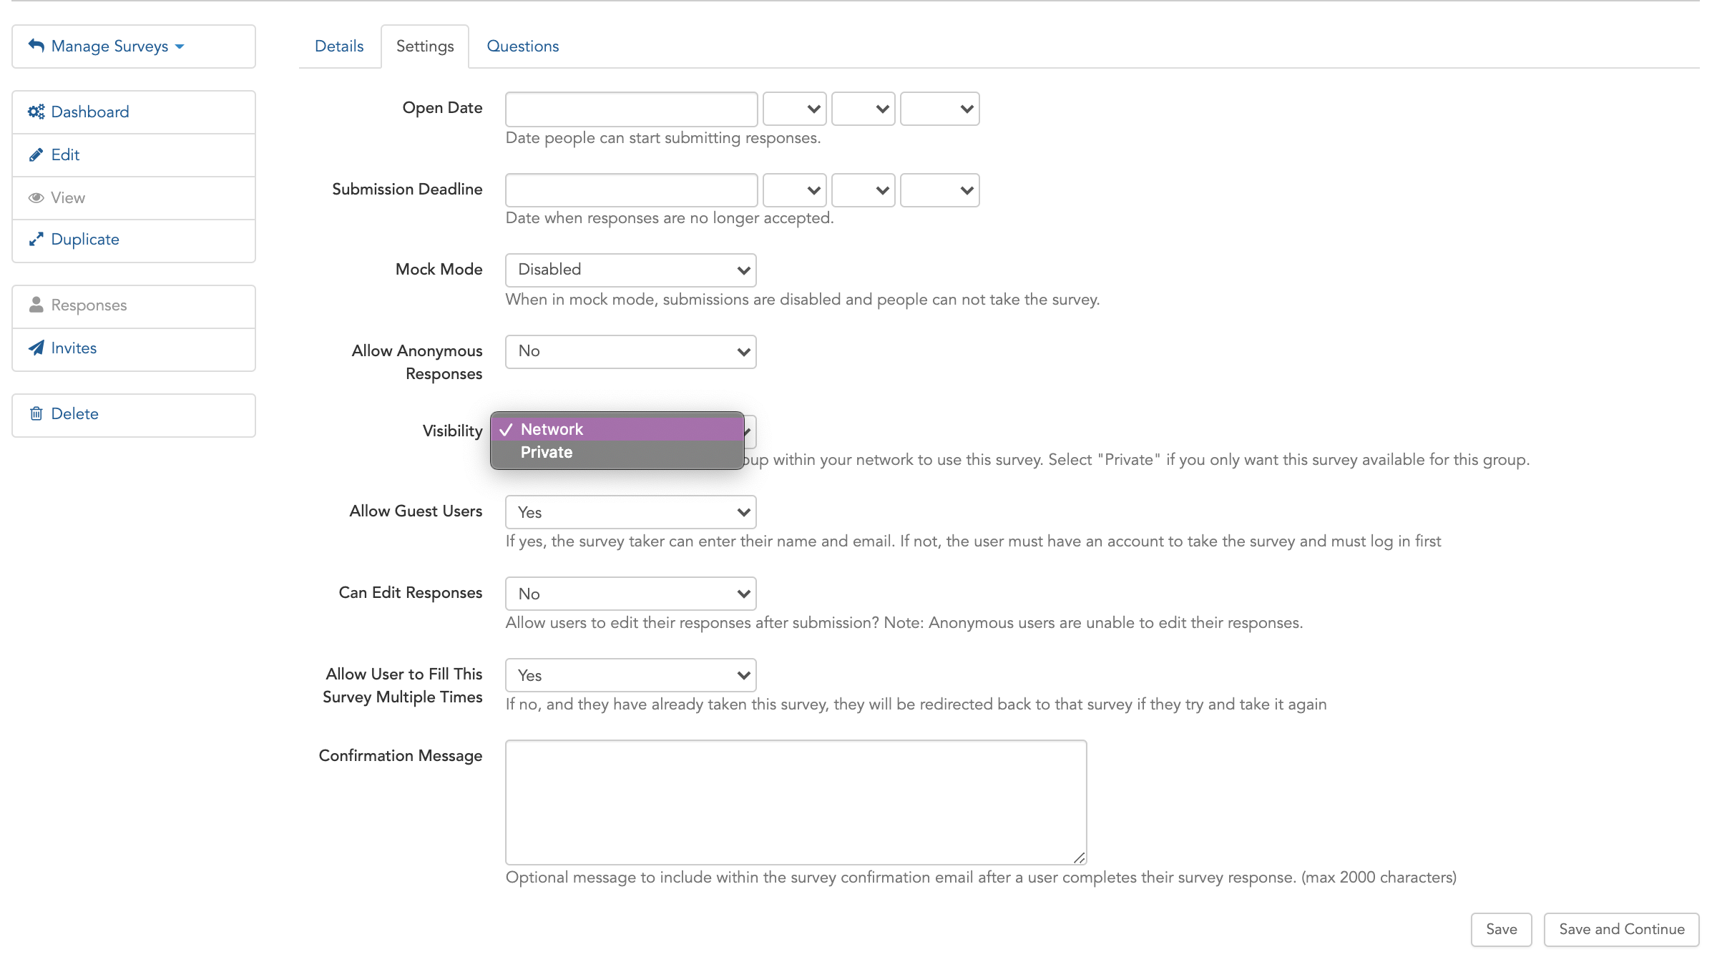Open the first Open Date time dropdown
The height and width of the screenshot is (967, 1717).
pos(795,109)
